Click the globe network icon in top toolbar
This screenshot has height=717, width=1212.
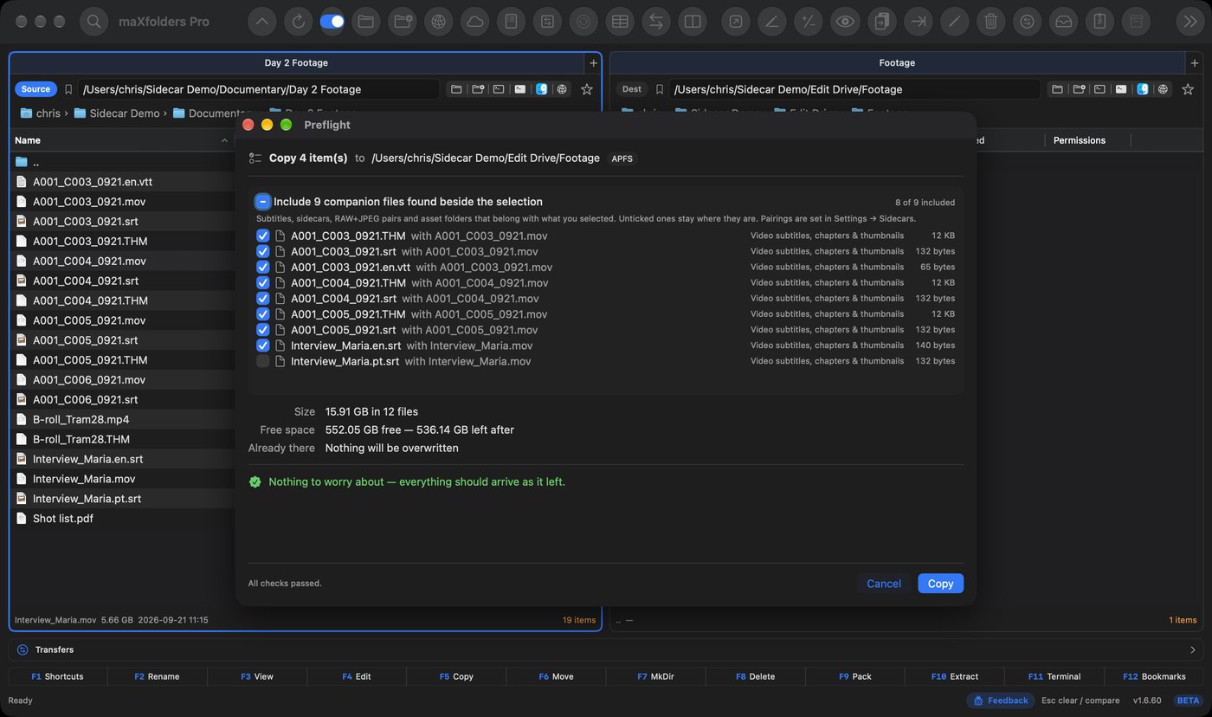coord(439,22)
